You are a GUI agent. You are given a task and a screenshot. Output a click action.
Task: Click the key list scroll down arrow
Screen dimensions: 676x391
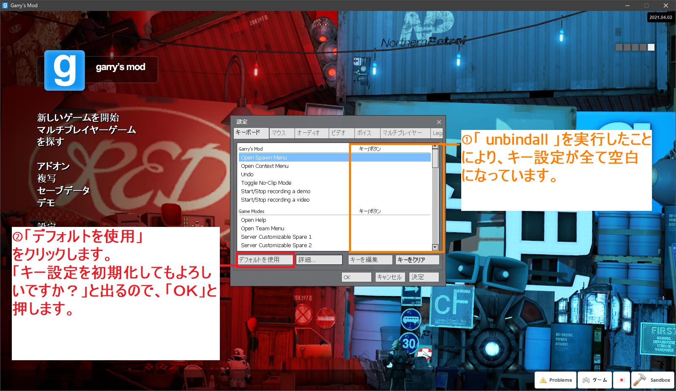[x=435, y=247]
